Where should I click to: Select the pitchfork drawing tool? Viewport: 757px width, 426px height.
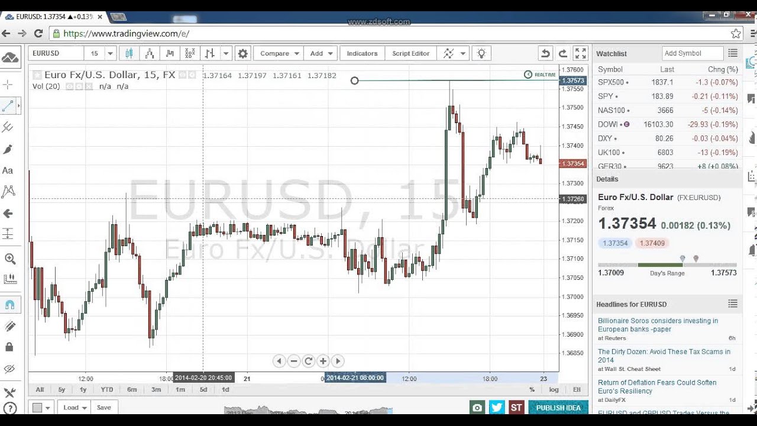pos(8,127)
